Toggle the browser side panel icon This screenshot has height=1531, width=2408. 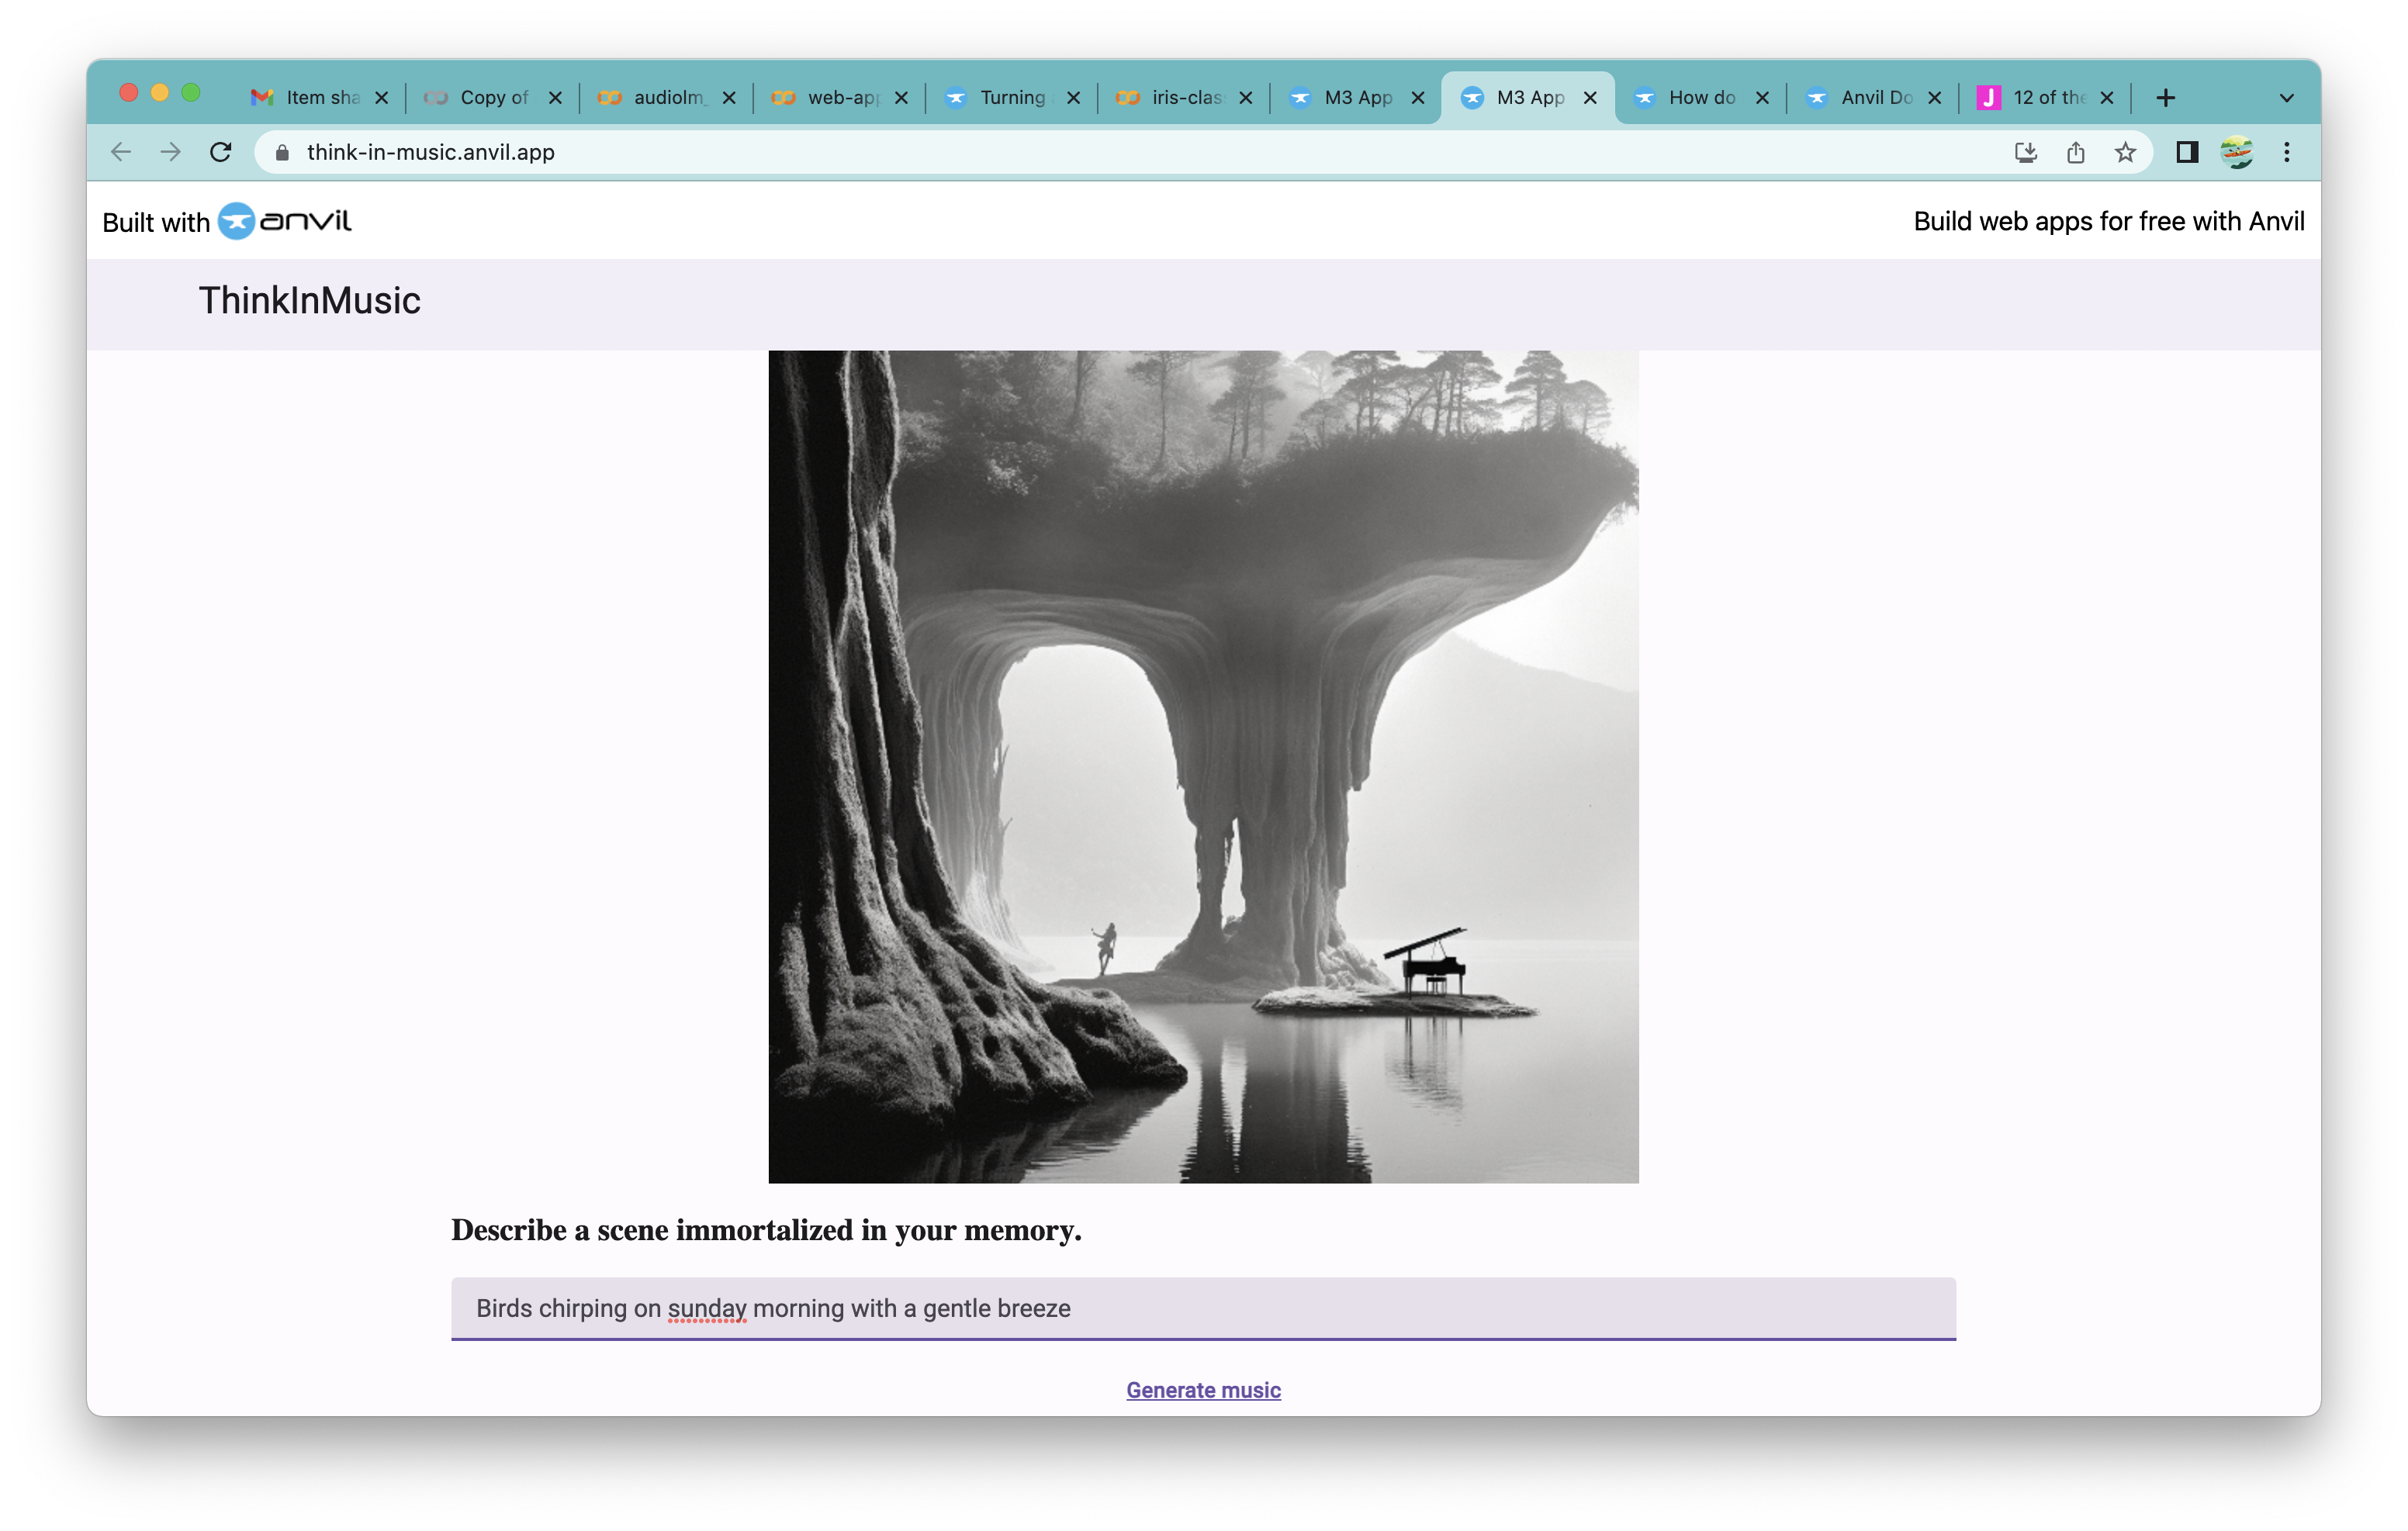[2187, 152]
